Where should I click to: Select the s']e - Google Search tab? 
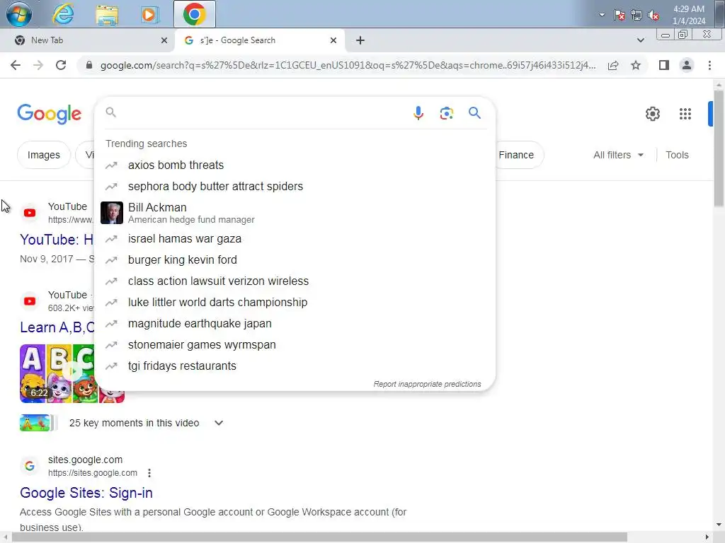(260, 40)
